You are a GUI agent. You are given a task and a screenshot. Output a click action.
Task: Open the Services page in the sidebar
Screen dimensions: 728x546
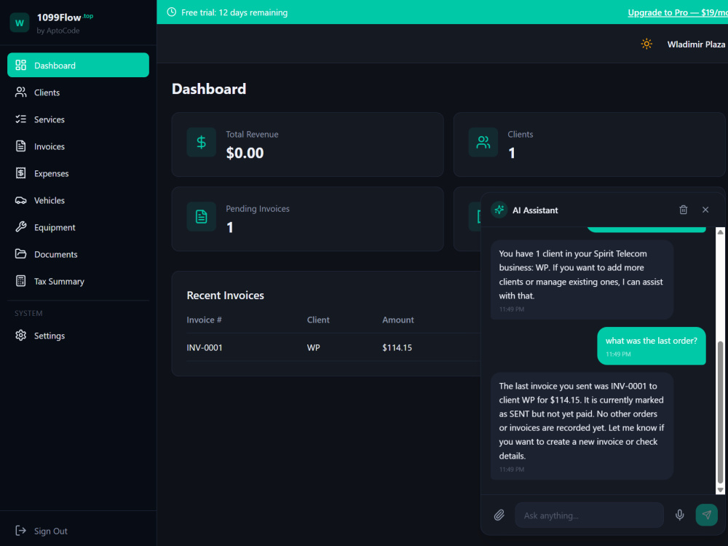[x=78, y=119]
